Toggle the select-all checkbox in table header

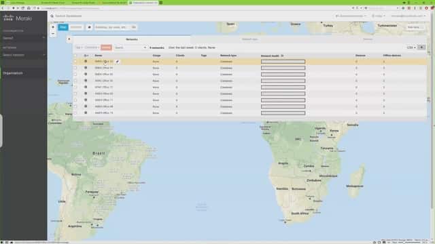click(75, 56)
